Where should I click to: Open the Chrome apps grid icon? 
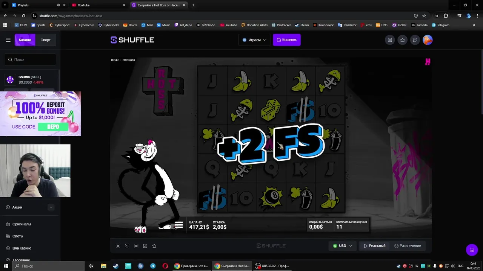tap(5, 25)
